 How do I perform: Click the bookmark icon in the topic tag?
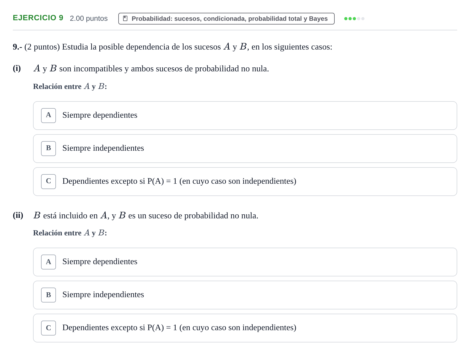(125, 19)
